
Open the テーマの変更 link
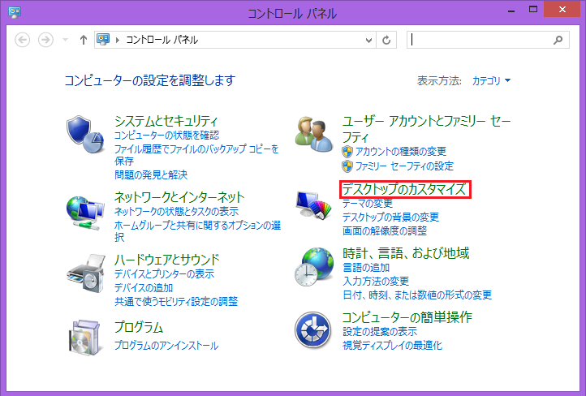(x=367, y=204)
